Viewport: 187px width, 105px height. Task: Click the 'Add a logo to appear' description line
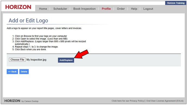pyautogui.click(x=44, y=28)
